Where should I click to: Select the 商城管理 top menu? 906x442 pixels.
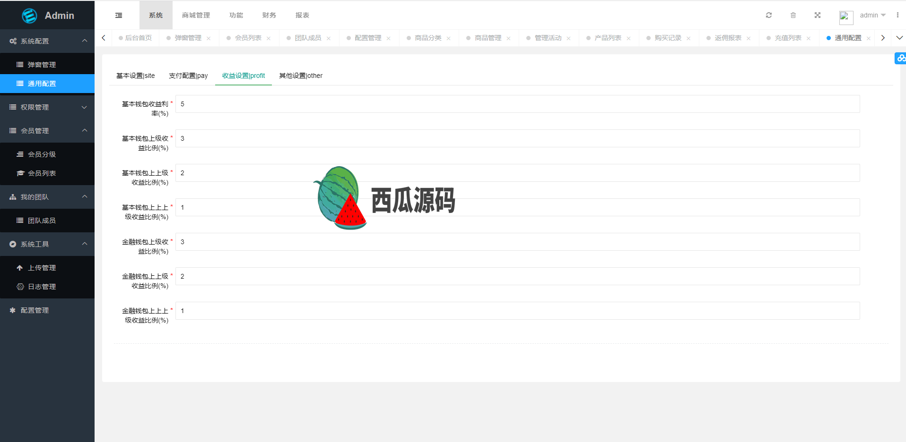point(196,15)
